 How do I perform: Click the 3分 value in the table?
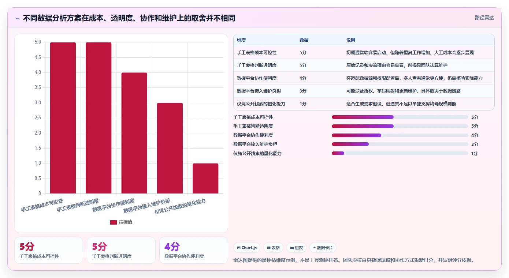pyautogui.click(x=303, y=91)
